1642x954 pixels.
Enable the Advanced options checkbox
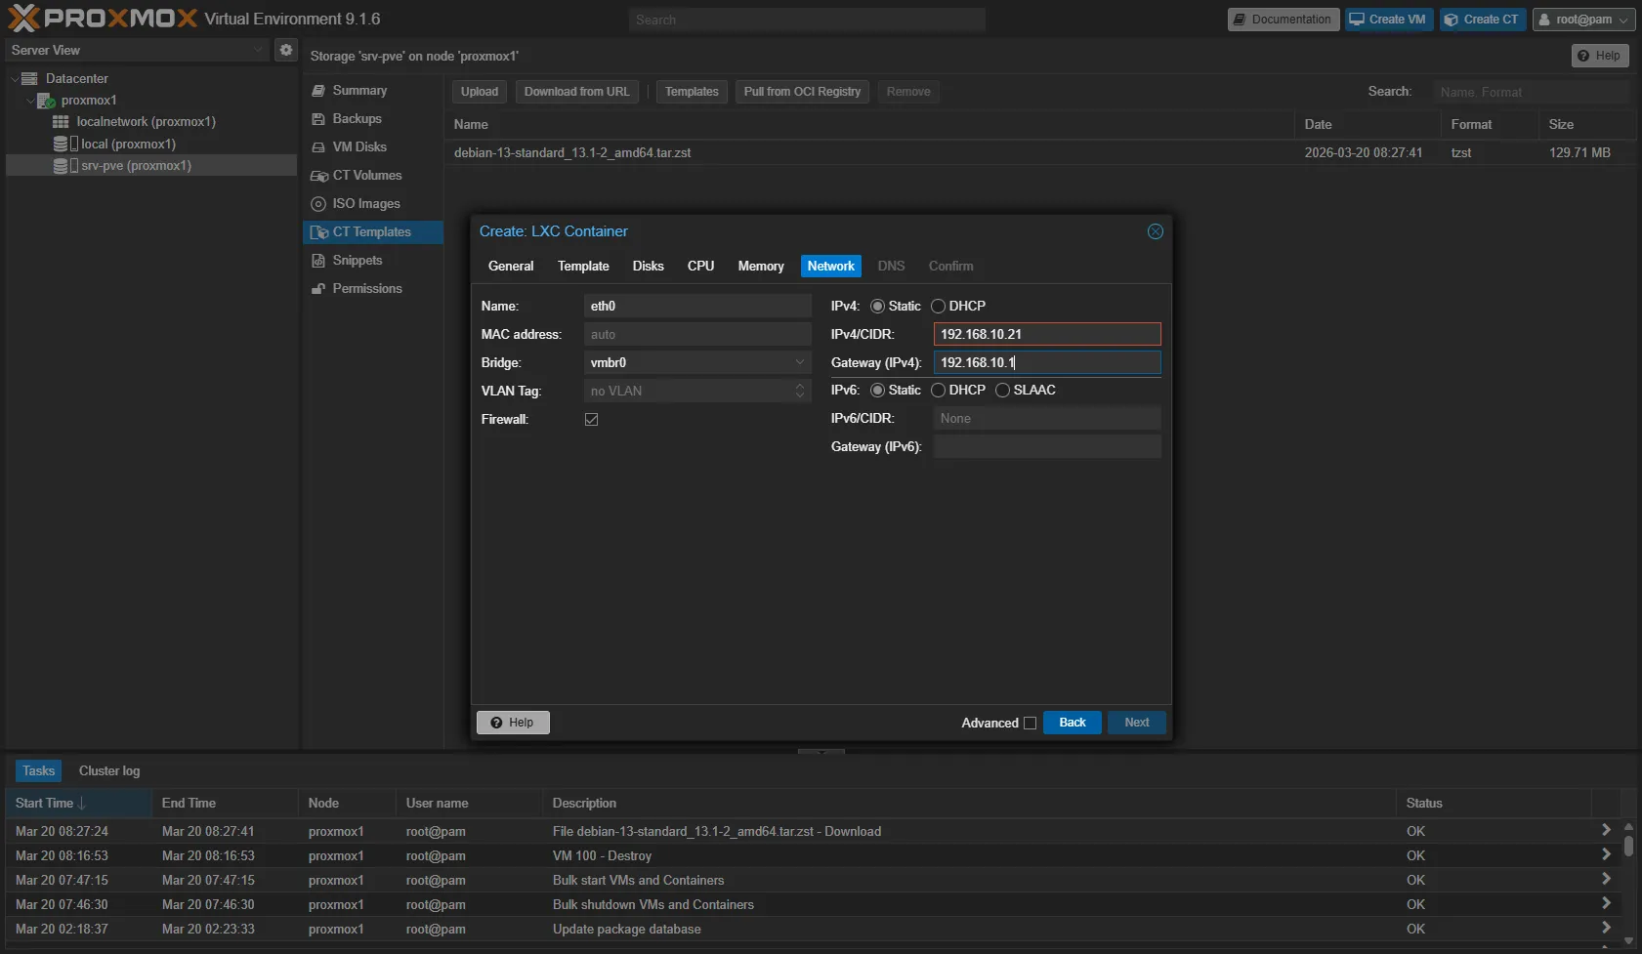[x=1030, y=724]
